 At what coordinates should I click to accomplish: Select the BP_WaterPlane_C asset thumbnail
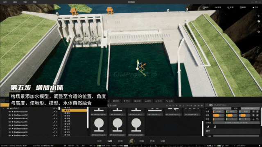(99, 127)
